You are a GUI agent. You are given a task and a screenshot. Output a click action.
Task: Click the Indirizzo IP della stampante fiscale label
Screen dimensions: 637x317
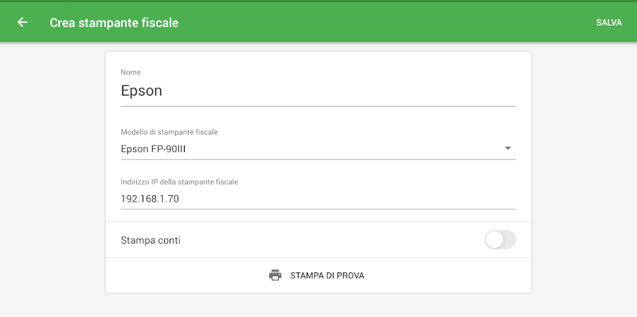click(179, 182)
